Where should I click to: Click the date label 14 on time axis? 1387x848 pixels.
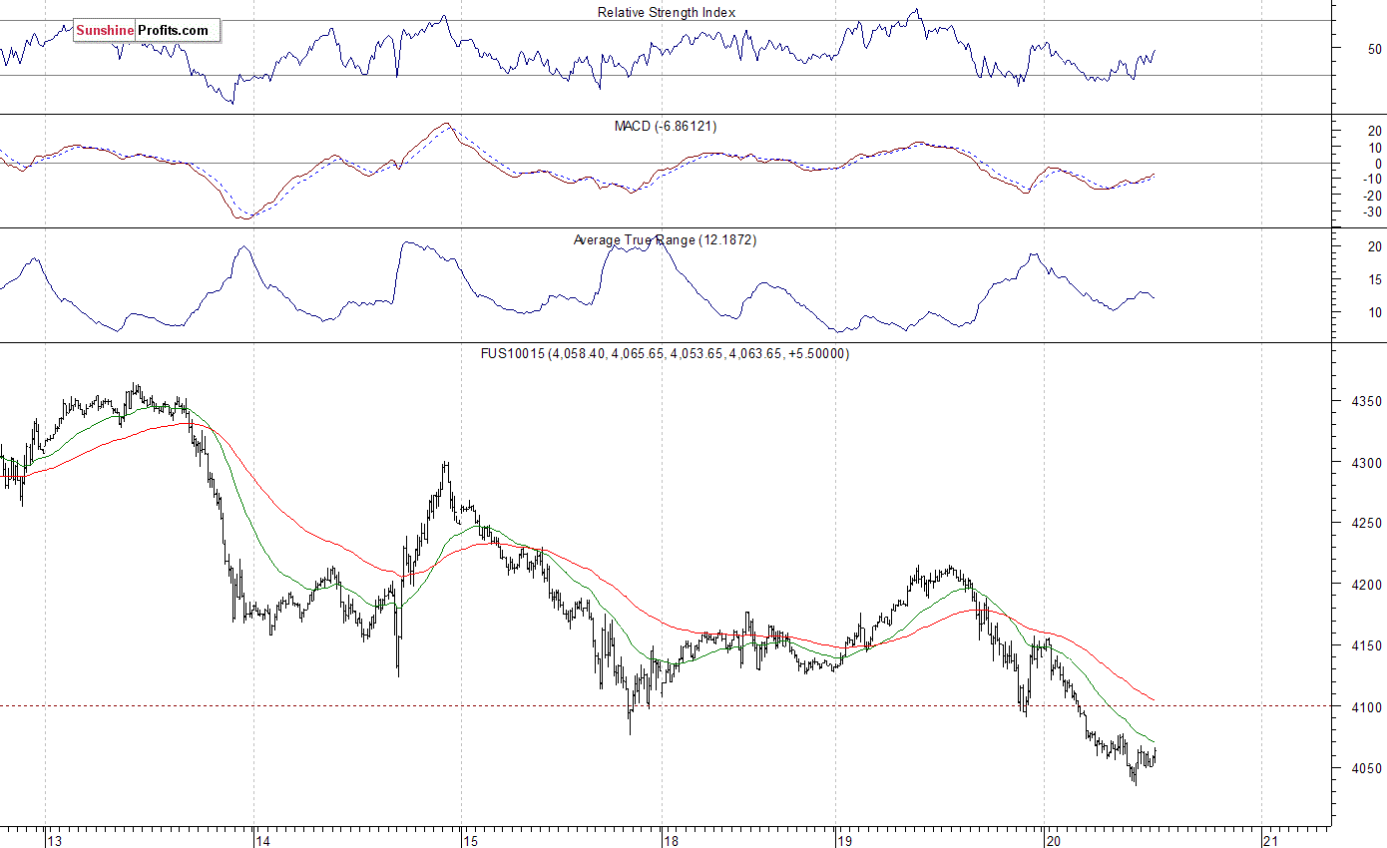[263, 840]
